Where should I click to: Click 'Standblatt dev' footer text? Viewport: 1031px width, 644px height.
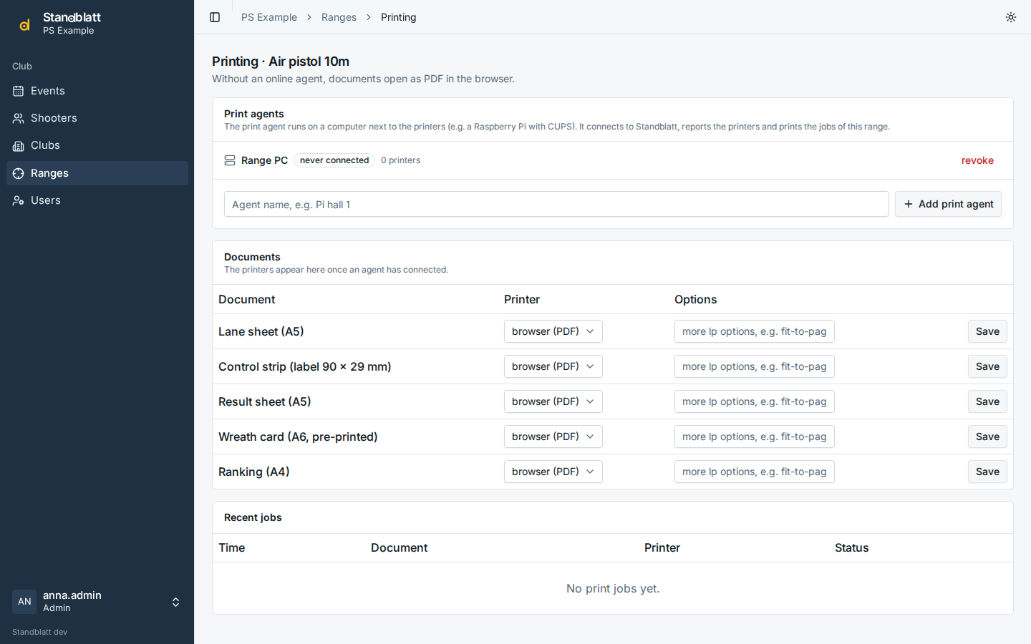(39, 632)
